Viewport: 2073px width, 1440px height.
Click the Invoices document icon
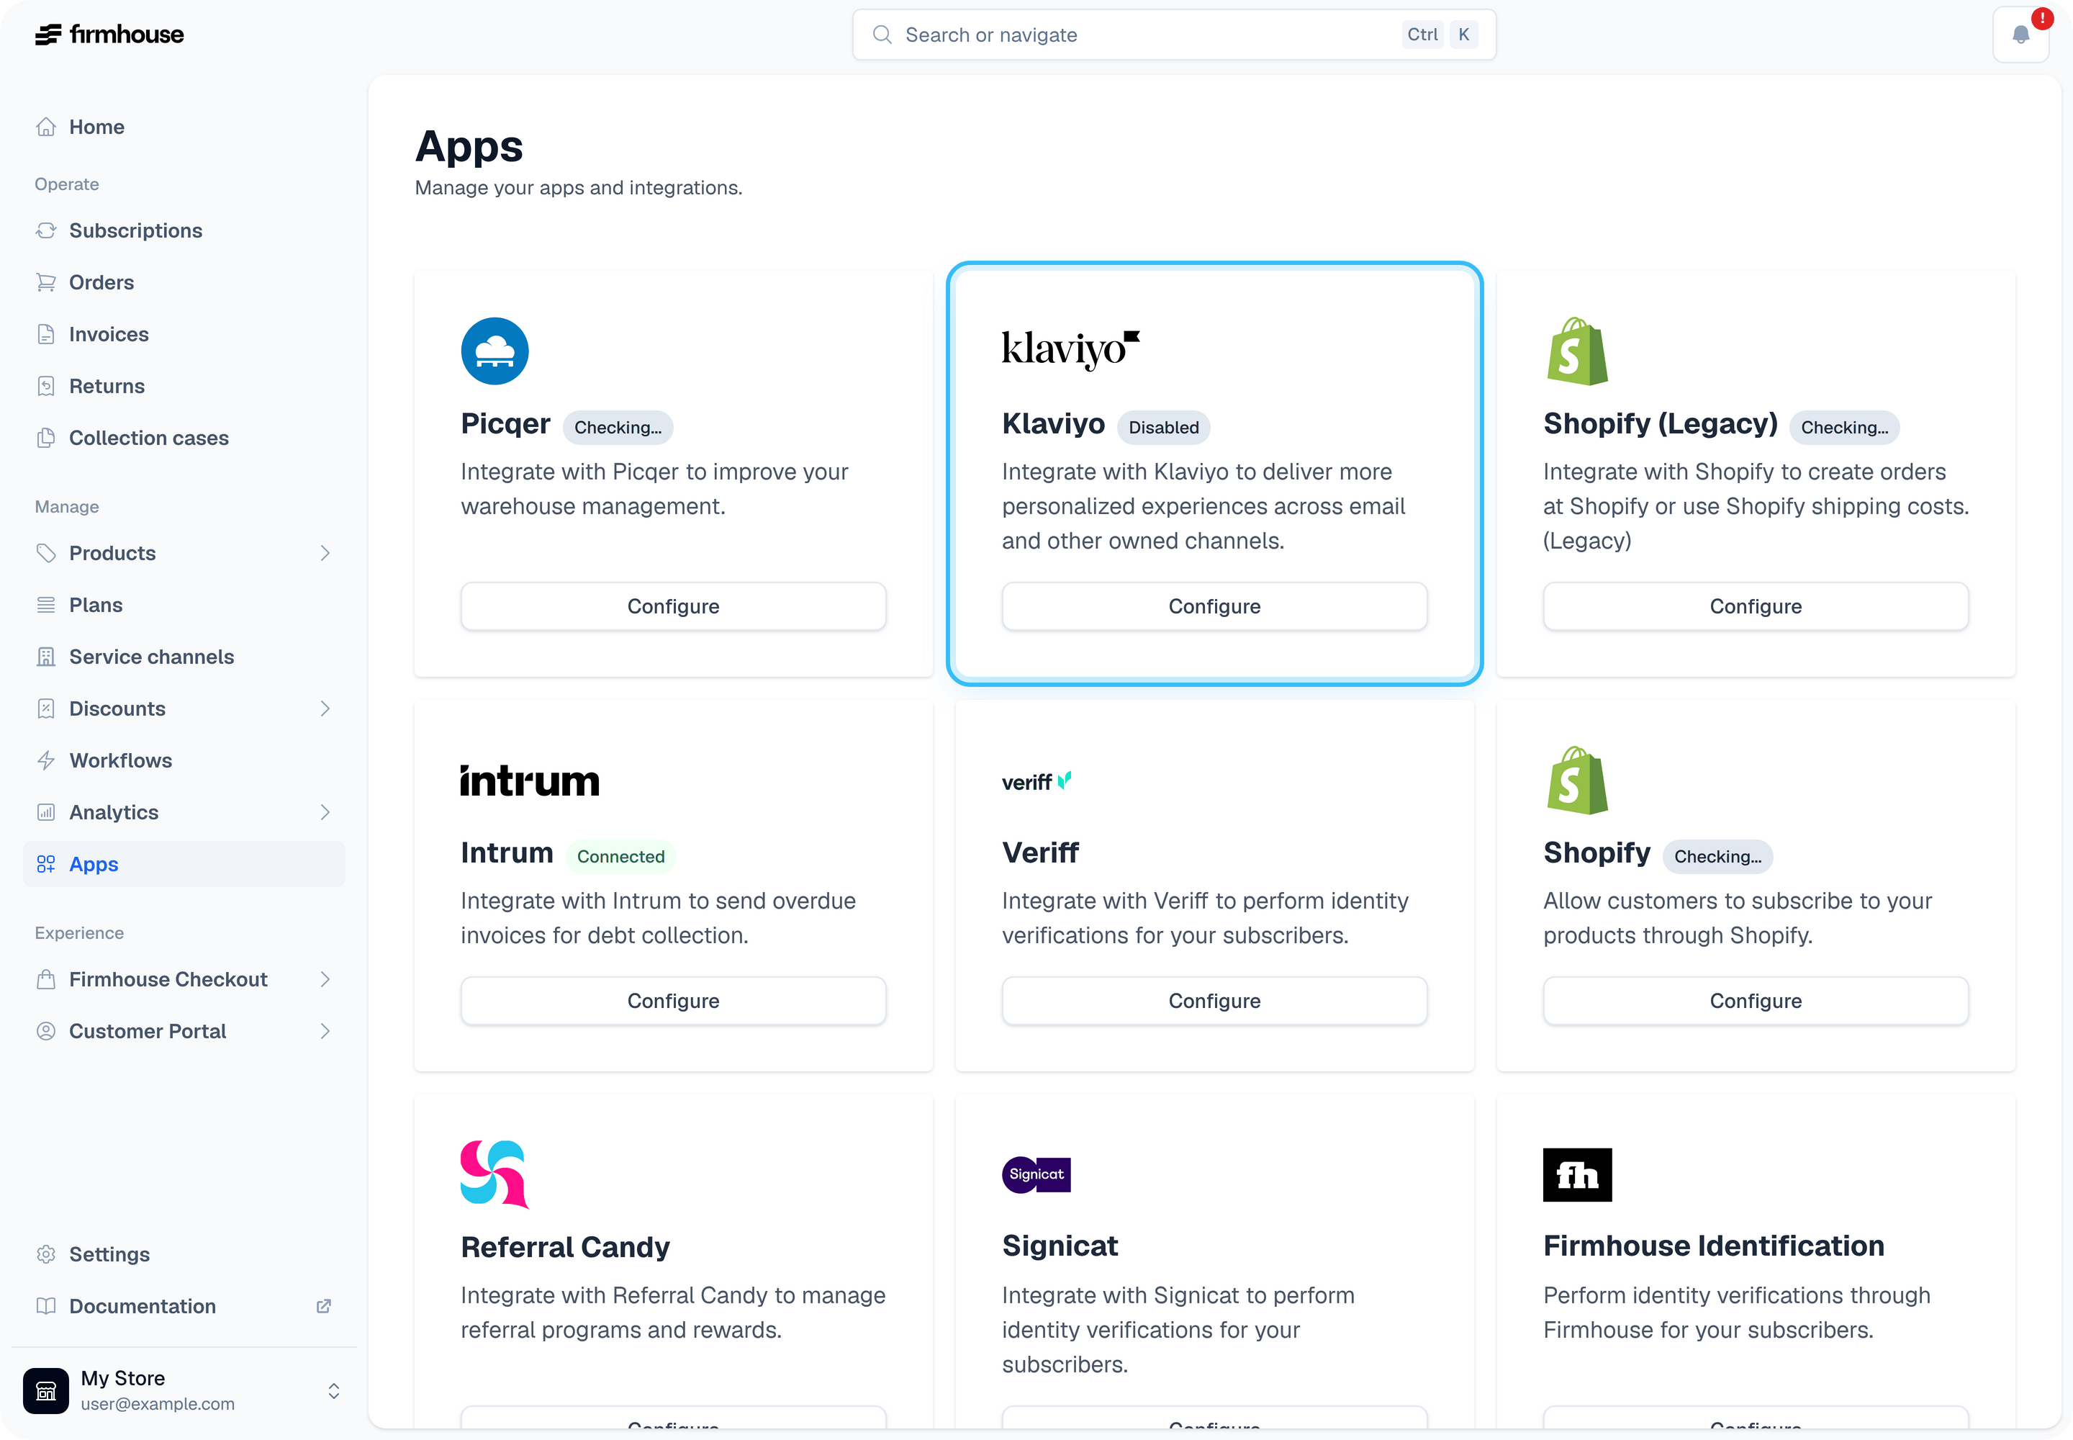46,335
